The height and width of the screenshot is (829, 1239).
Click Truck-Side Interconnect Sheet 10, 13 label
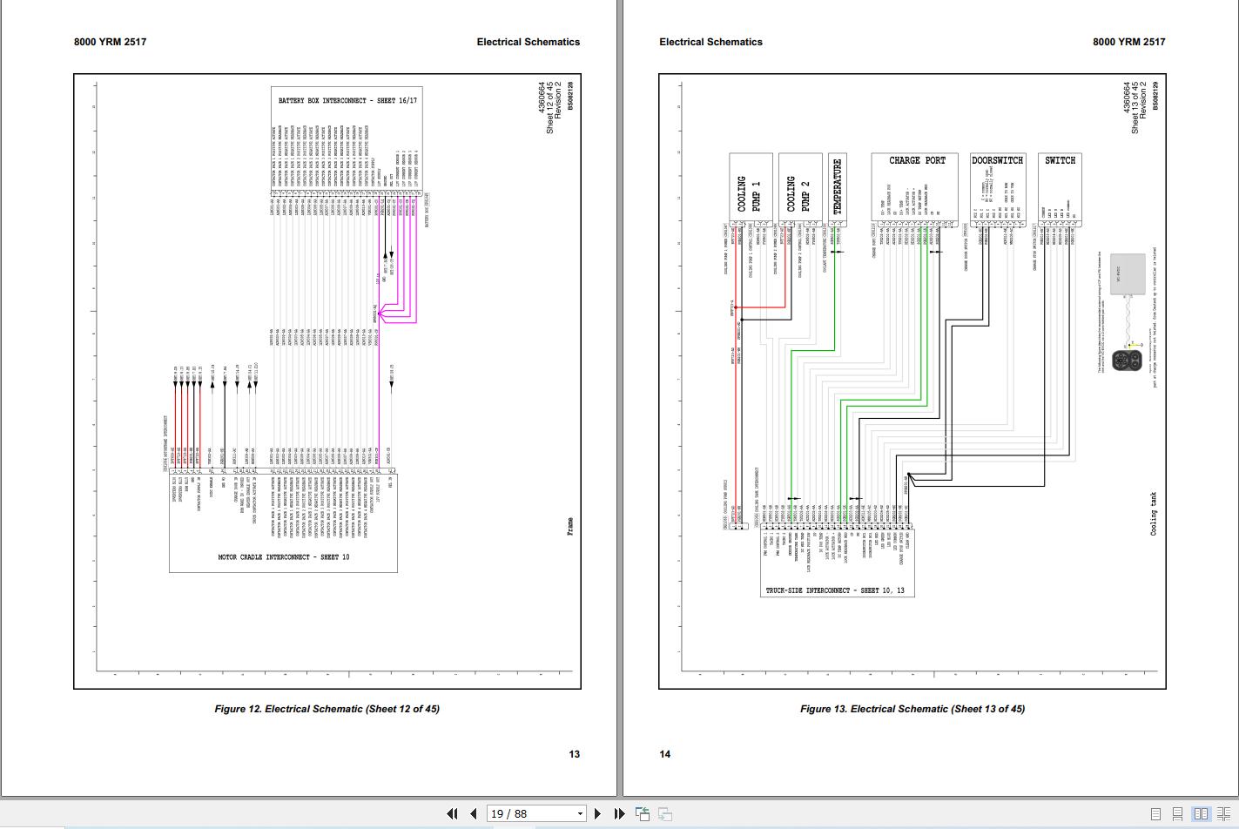point(835,590)
